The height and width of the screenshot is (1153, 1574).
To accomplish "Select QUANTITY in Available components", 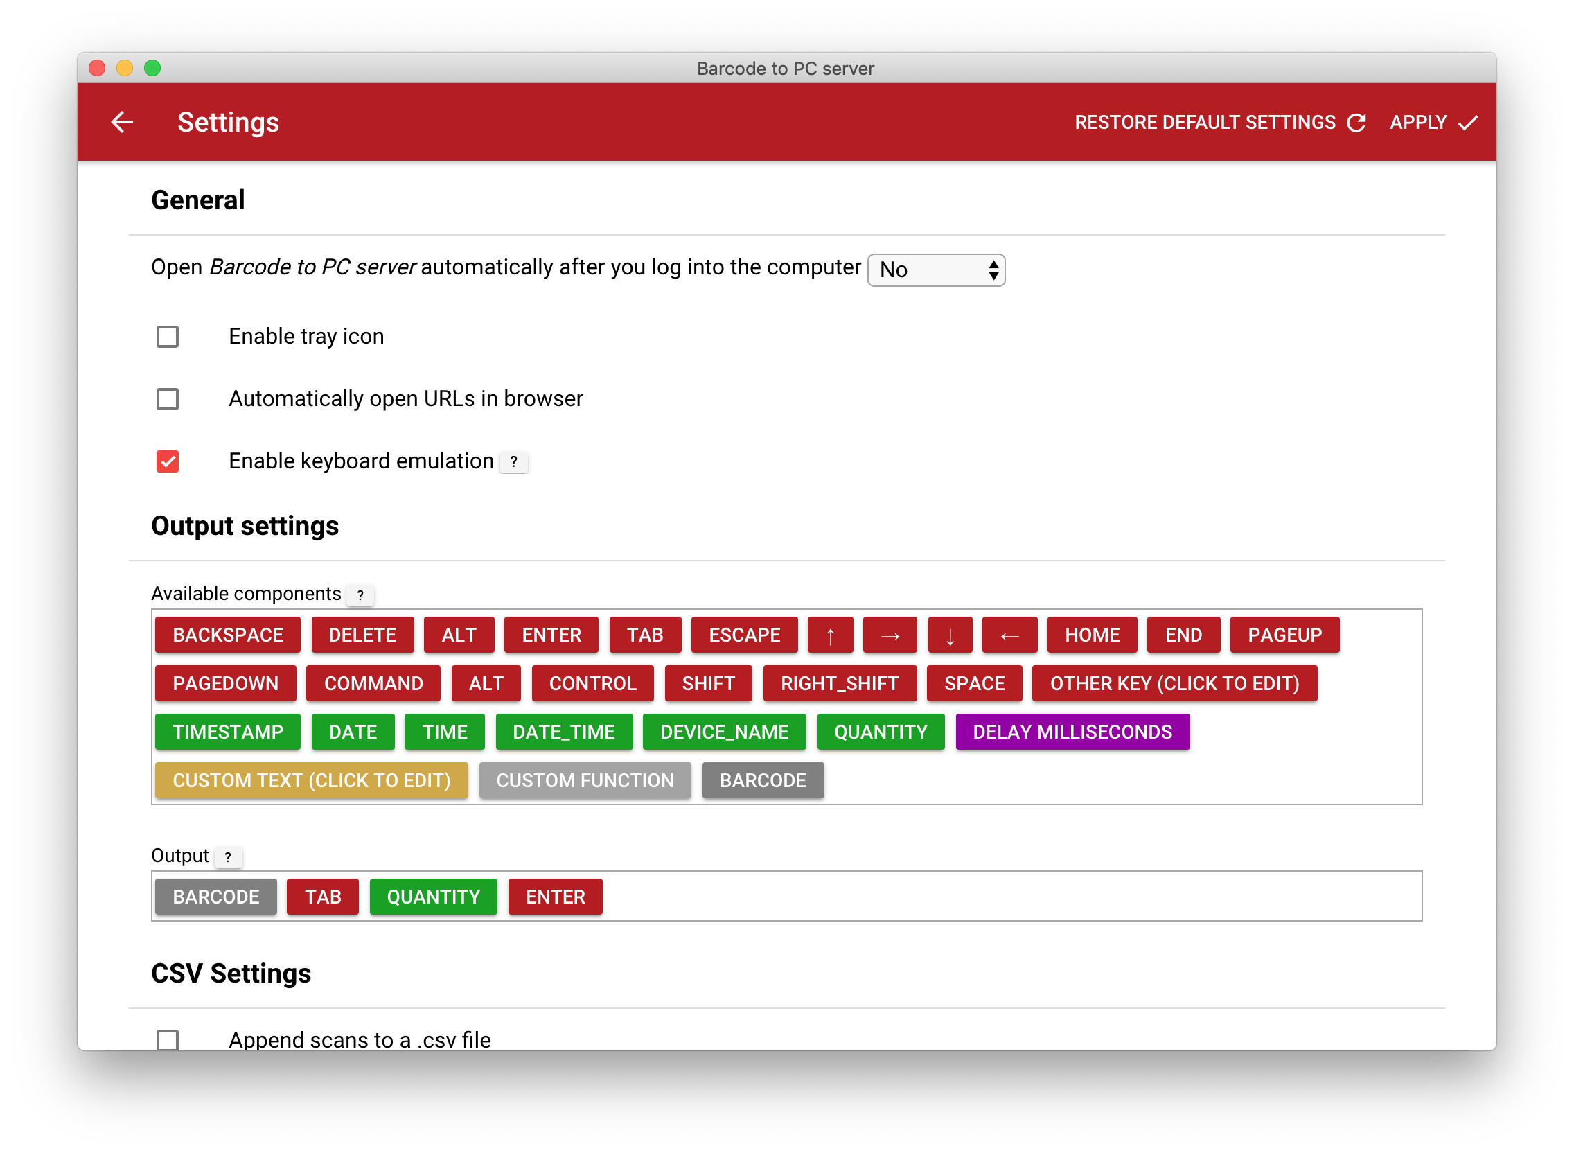I will click(x=881, y=732).
